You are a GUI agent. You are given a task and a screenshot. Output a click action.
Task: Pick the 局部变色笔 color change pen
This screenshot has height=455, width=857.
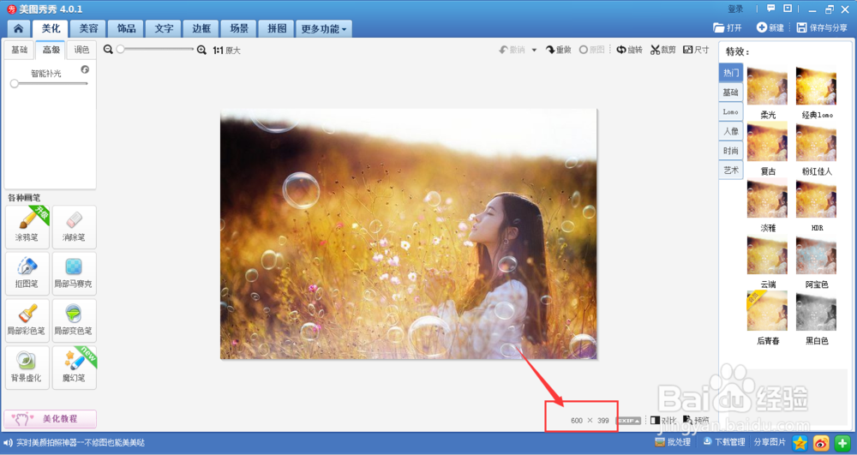tap(74, 320)
